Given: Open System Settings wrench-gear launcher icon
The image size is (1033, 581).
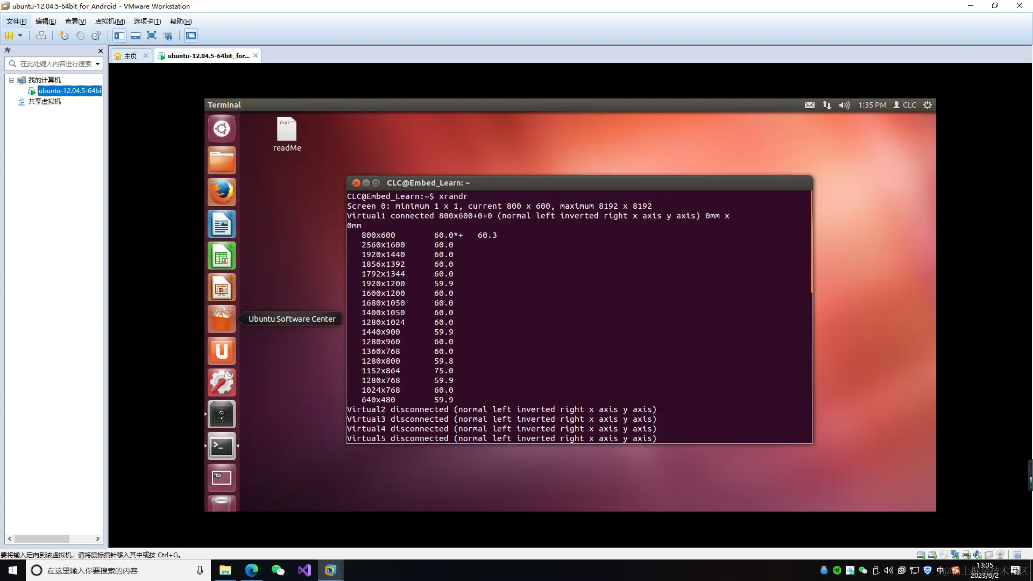Looking at the screenshot, I should pyautogui.click(x=221, y=382).
